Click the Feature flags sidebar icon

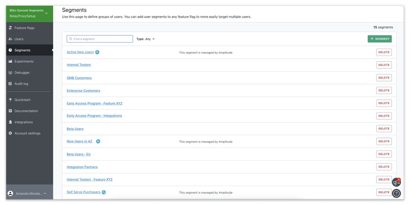[x=10, y=28]
